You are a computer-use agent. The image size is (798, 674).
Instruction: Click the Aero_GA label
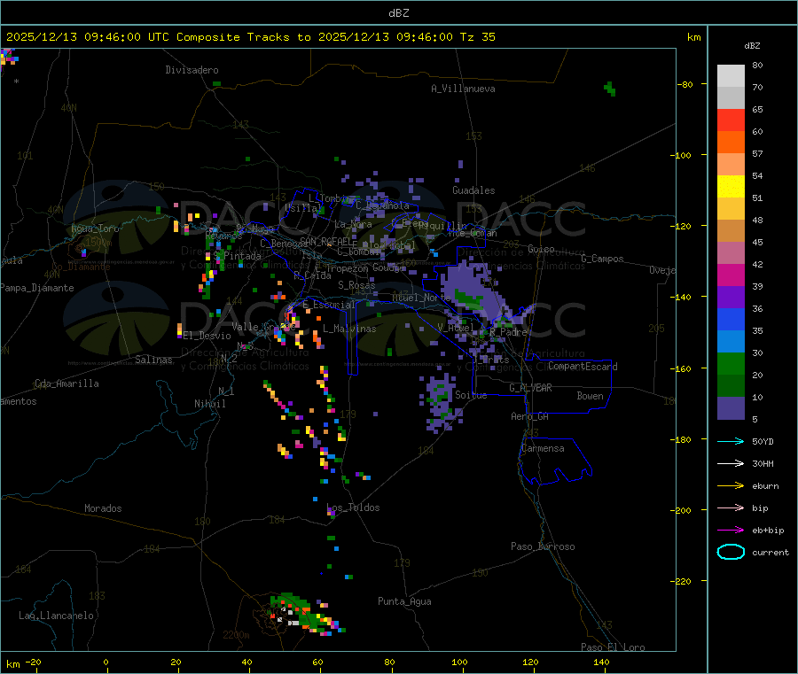530,417
